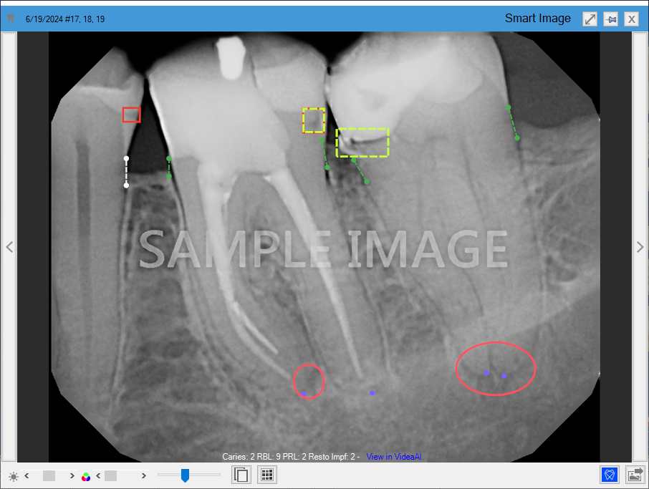Viewport: 649px width, 489px height.
Task: Go to the next image using right chevron
Action: click(640, 247)
